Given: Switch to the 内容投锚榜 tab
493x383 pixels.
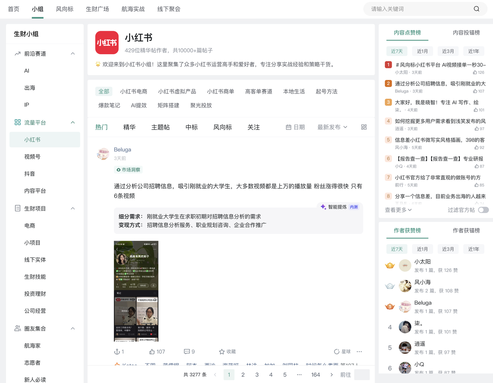Looking at the screenshot, I should pyautogui.click(x=466, y=33).
